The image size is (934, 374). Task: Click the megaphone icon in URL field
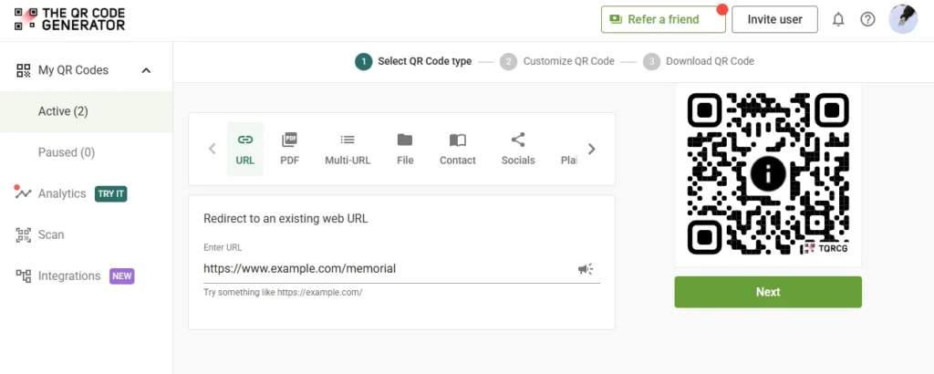pos(585,269)
